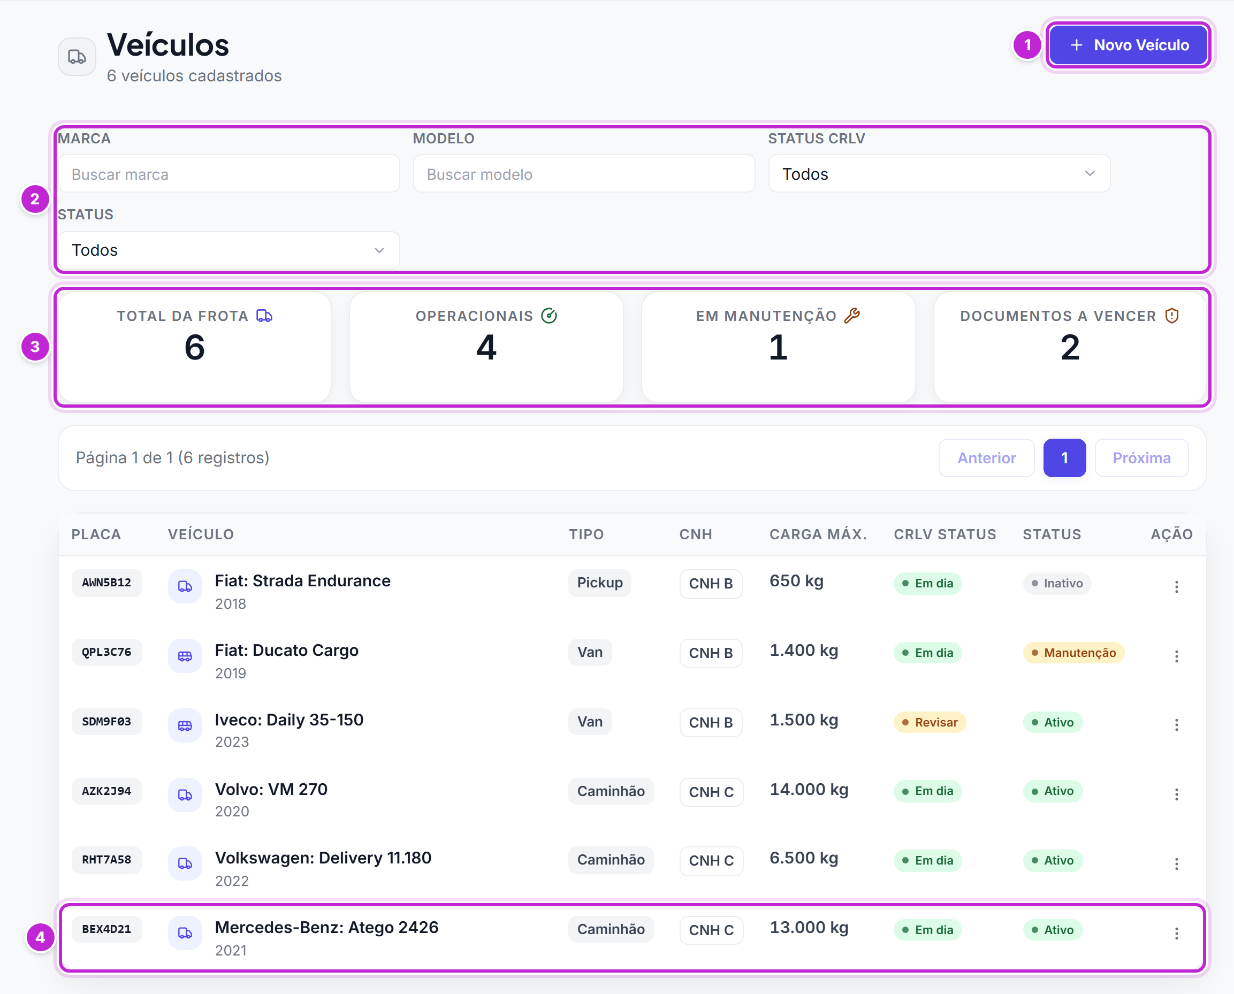1234x994 pixels.
Task: Click the STATUS column header in table
Action: coord(1052,534)
